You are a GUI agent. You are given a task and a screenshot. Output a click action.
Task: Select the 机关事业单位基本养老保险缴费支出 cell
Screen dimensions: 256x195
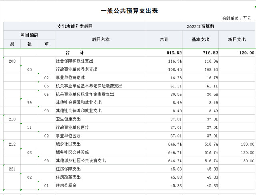tap(89, 86)
